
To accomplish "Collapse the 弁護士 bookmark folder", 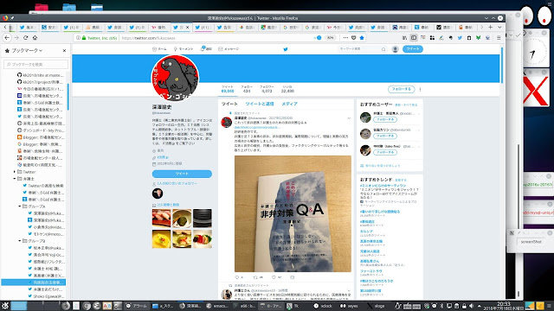I will coord(15,179).
